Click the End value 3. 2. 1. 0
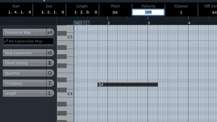Image resolution: width=217 pixels, height=122 pixels. coord(53,12)
